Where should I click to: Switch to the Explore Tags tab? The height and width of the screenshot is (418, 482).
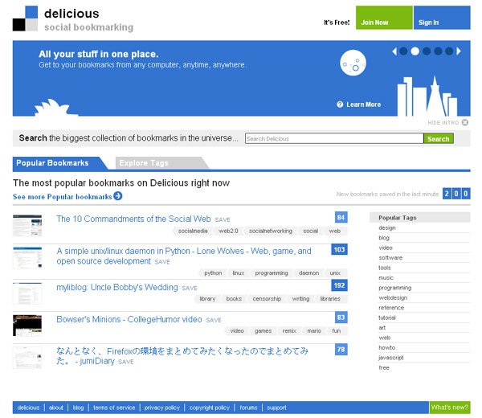point(144,163)
